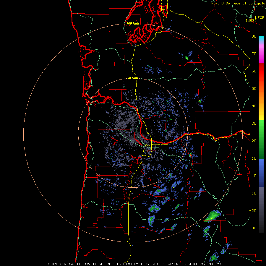Click the 30 value on the dBZ scale
The width and height of the screenshot is (266, 266).
(254, 123)
